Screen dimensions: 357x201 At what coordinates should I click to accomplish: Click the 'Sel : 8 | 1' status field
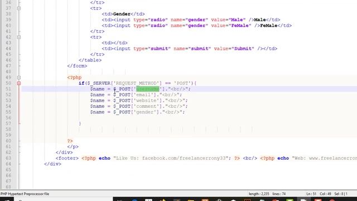[x=341, y=194]
